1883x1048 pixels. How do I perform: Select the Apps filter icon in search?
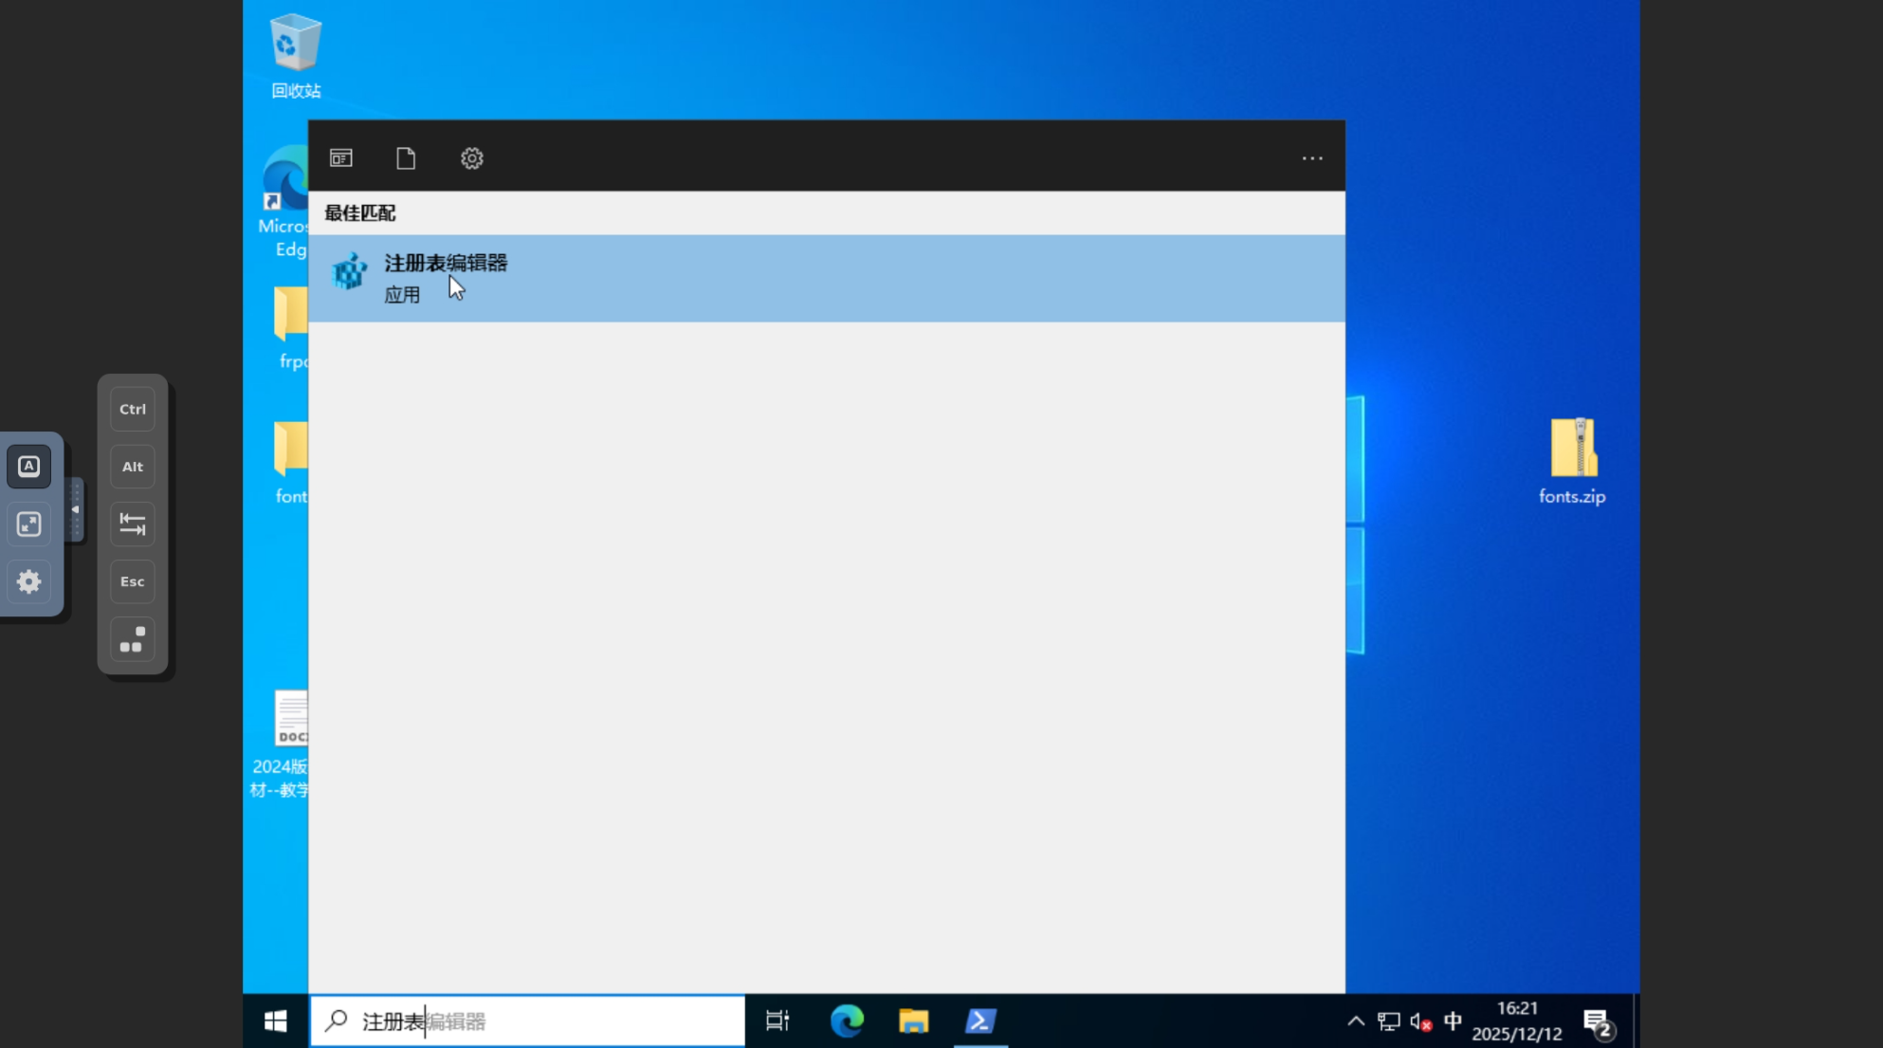point(341,158)
